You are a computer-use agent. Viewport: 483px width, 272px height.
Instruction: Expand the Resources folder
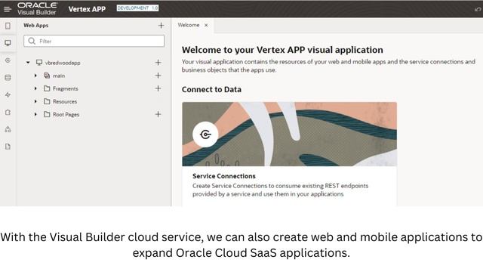click(x=35, y=101)
